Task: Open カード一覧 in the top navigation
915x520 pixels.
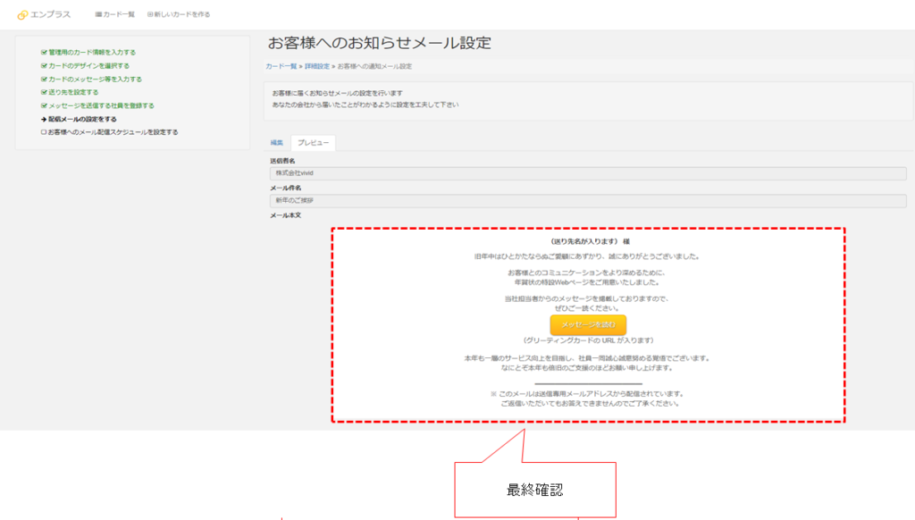Action: tap(119, 14)
